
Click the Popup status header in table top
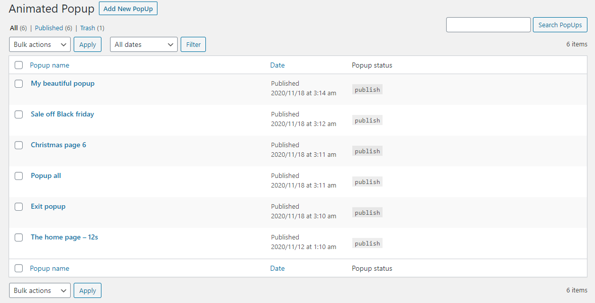pos(372,65)
